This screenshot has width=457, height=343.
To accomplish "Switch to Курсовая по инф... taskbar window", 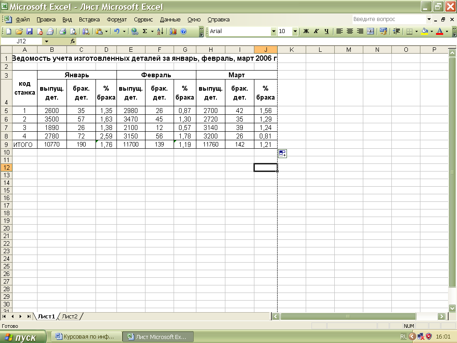I will click(x=86, y=337).
